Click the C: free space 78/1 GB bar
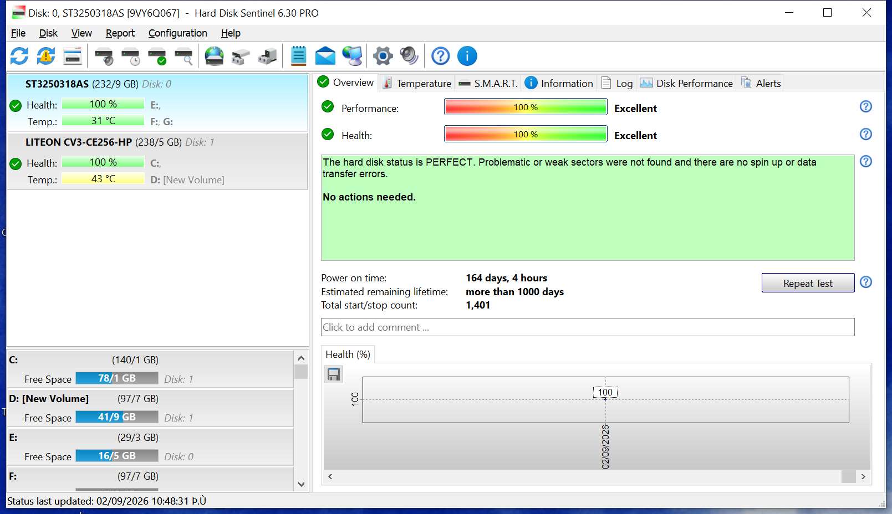This screenshot has height=514, width=892. [x=117, y=378]
